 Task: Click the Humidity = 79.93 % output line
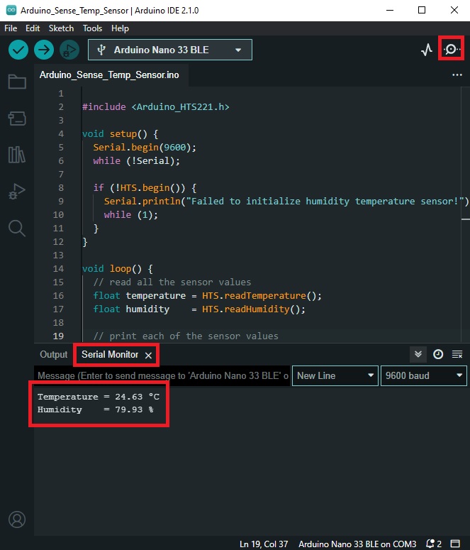coord(95,409)
